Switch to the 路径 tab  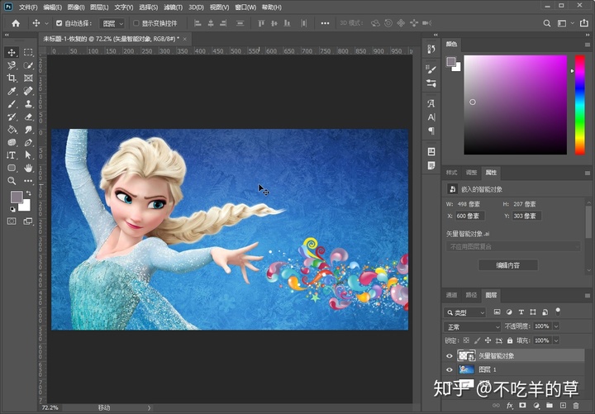tap(471, 295)
